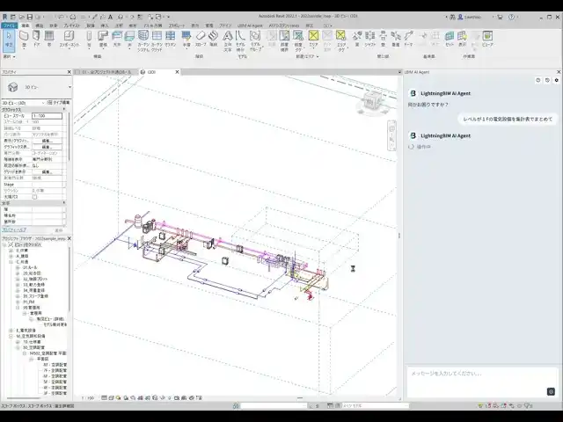Toggle the Sun Path checkbox in Properties

tap(34, 196)
